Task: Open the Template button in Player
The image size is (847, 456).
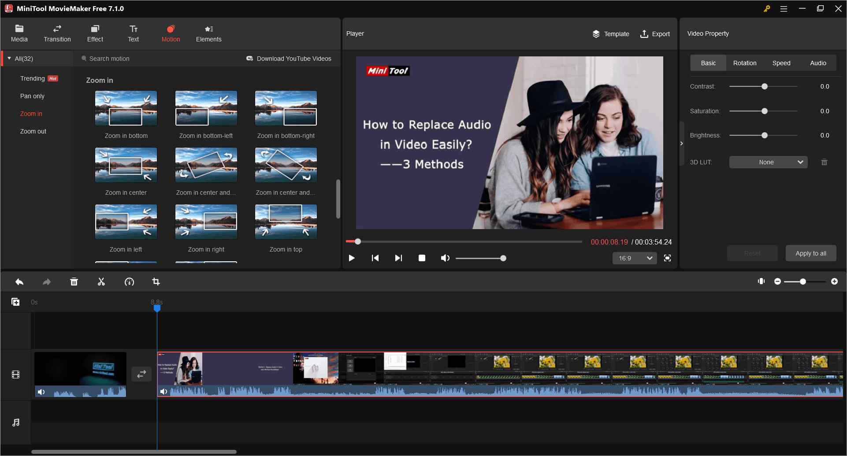Action: point(610,34)
